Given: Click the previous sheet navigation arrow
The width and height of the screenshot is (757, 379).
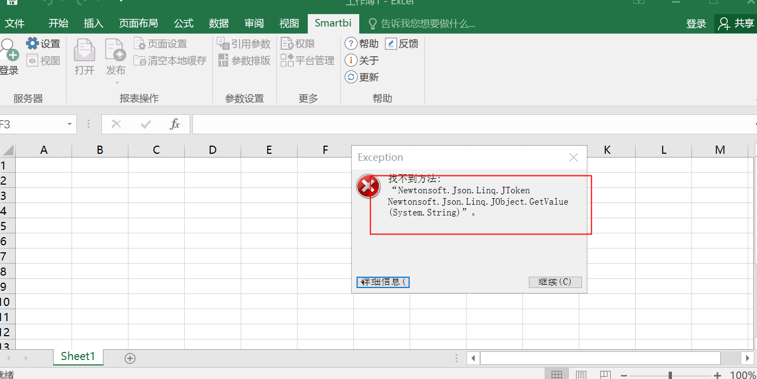Looking at the screenshot, I should [x=9, y=358].
